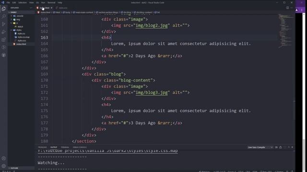Open style.css in the explorer
The image size is (307, 172).
pos(21,33)
